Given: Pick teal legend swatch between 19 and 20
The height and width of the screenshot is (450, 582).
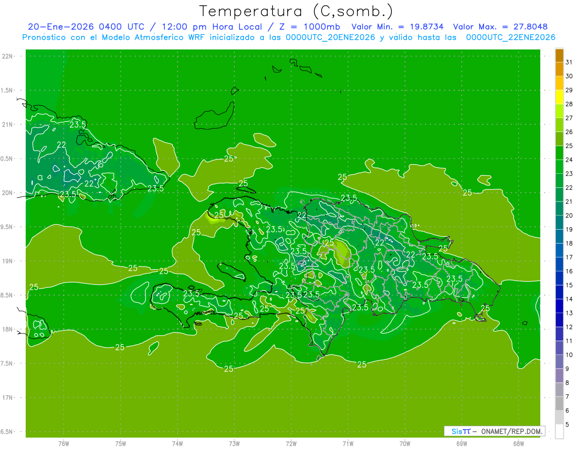Looking at the screenshot, I should (x=559, y=223).
